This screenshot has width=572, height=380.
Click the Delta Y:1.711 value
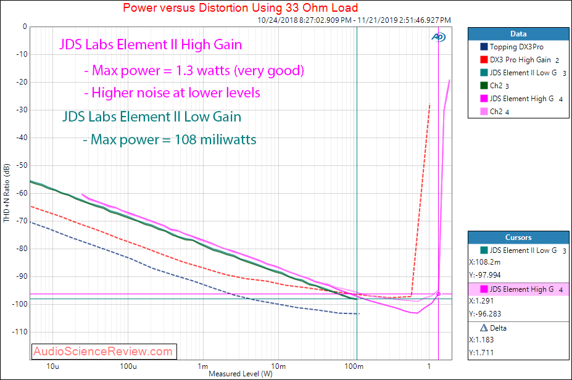(x=481, y=353)
